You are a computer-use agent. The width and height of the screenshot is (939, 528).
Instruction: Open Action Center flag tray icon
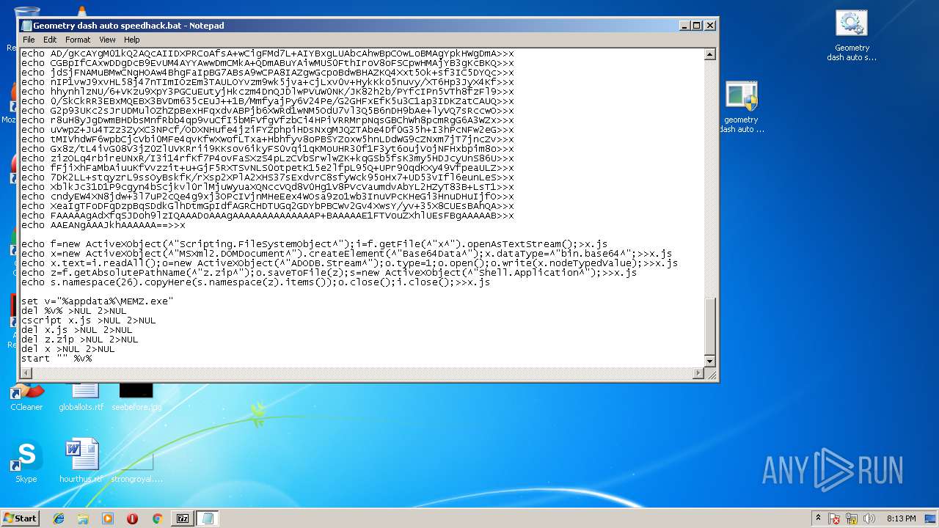835,518
